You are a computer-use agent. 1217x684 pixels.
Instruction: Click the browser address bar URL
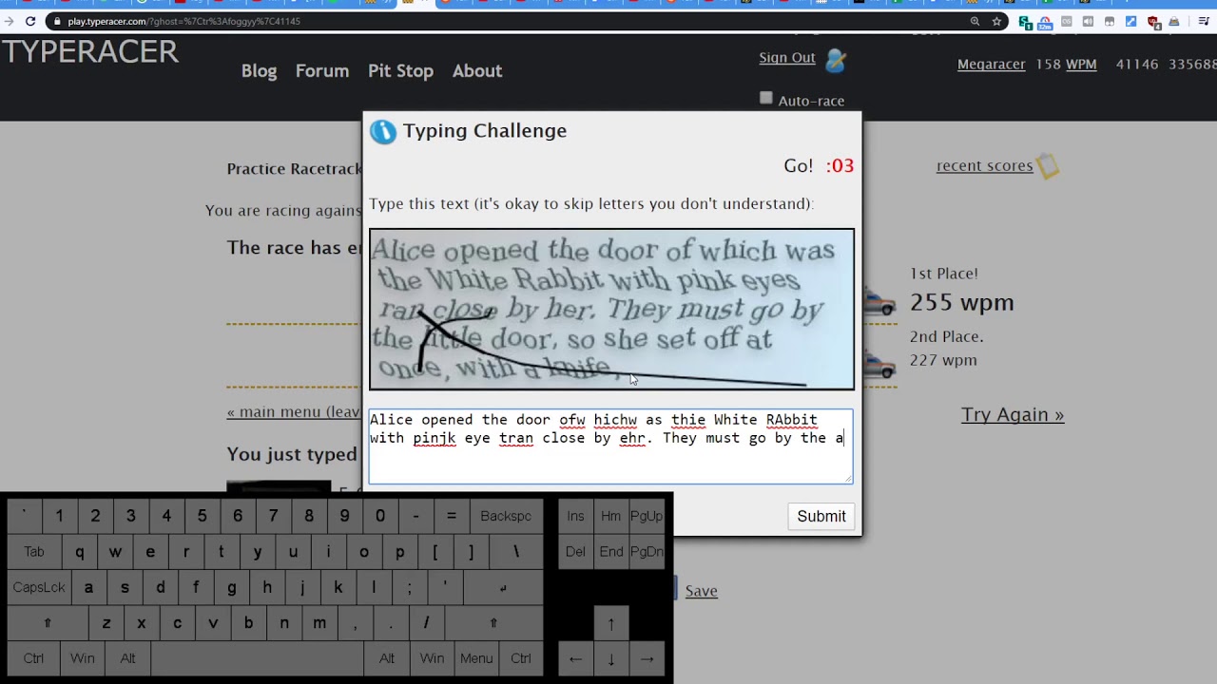tap(184, 21)
